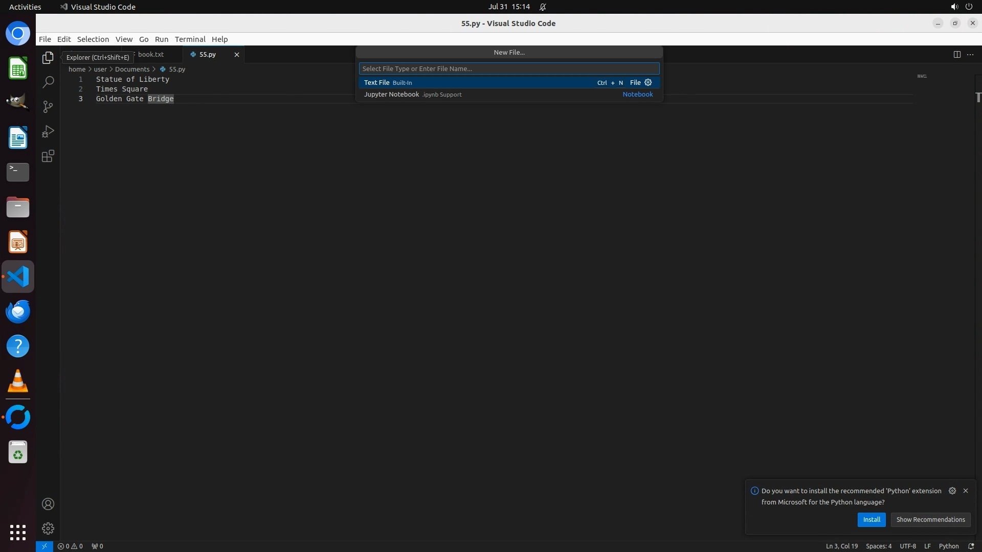Open the Search view in activity bar
The height and width of the screenshot is (552, 982).
[48, 82]
